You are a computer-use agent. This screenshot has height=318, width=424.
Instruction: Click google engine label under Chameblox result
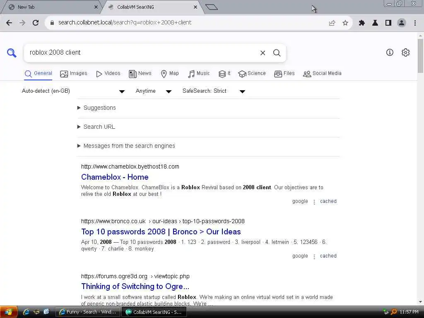(x=300, y=202)
